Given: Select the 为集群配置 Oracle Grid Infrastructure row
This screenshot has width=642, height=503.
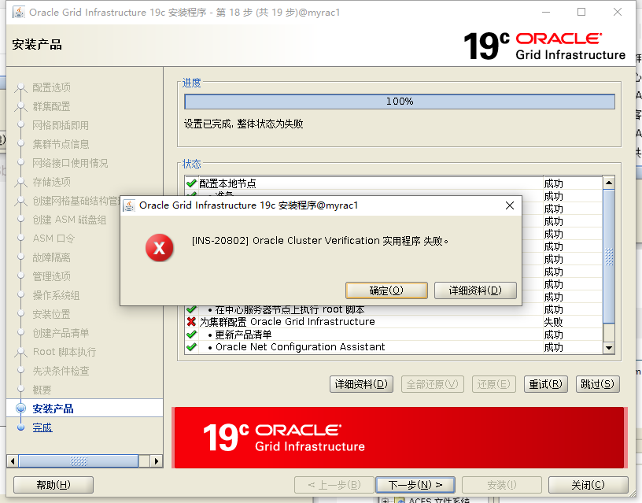Looking at the screenshot, I should pos(393,321).
